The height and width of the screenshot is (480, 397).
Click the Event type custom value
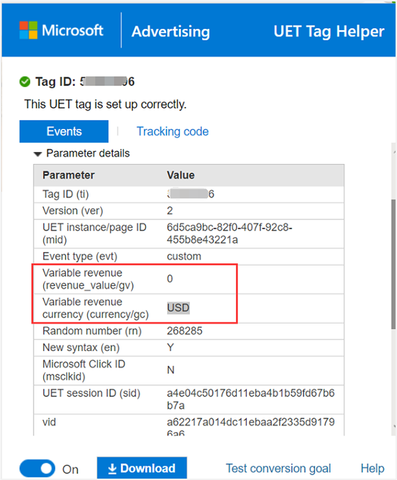184,256
